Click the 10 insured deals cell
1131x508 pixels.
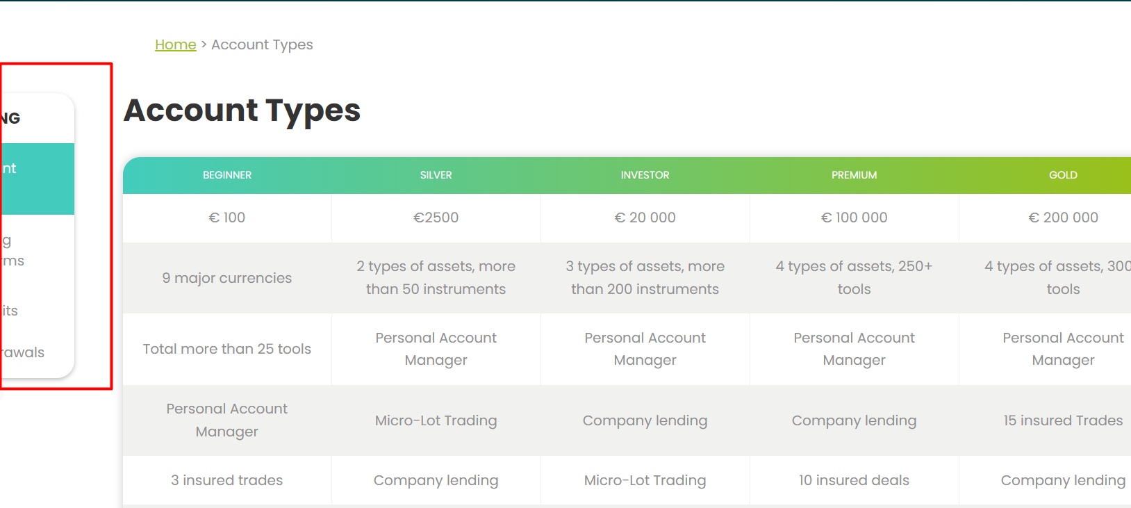click(855, 480)
